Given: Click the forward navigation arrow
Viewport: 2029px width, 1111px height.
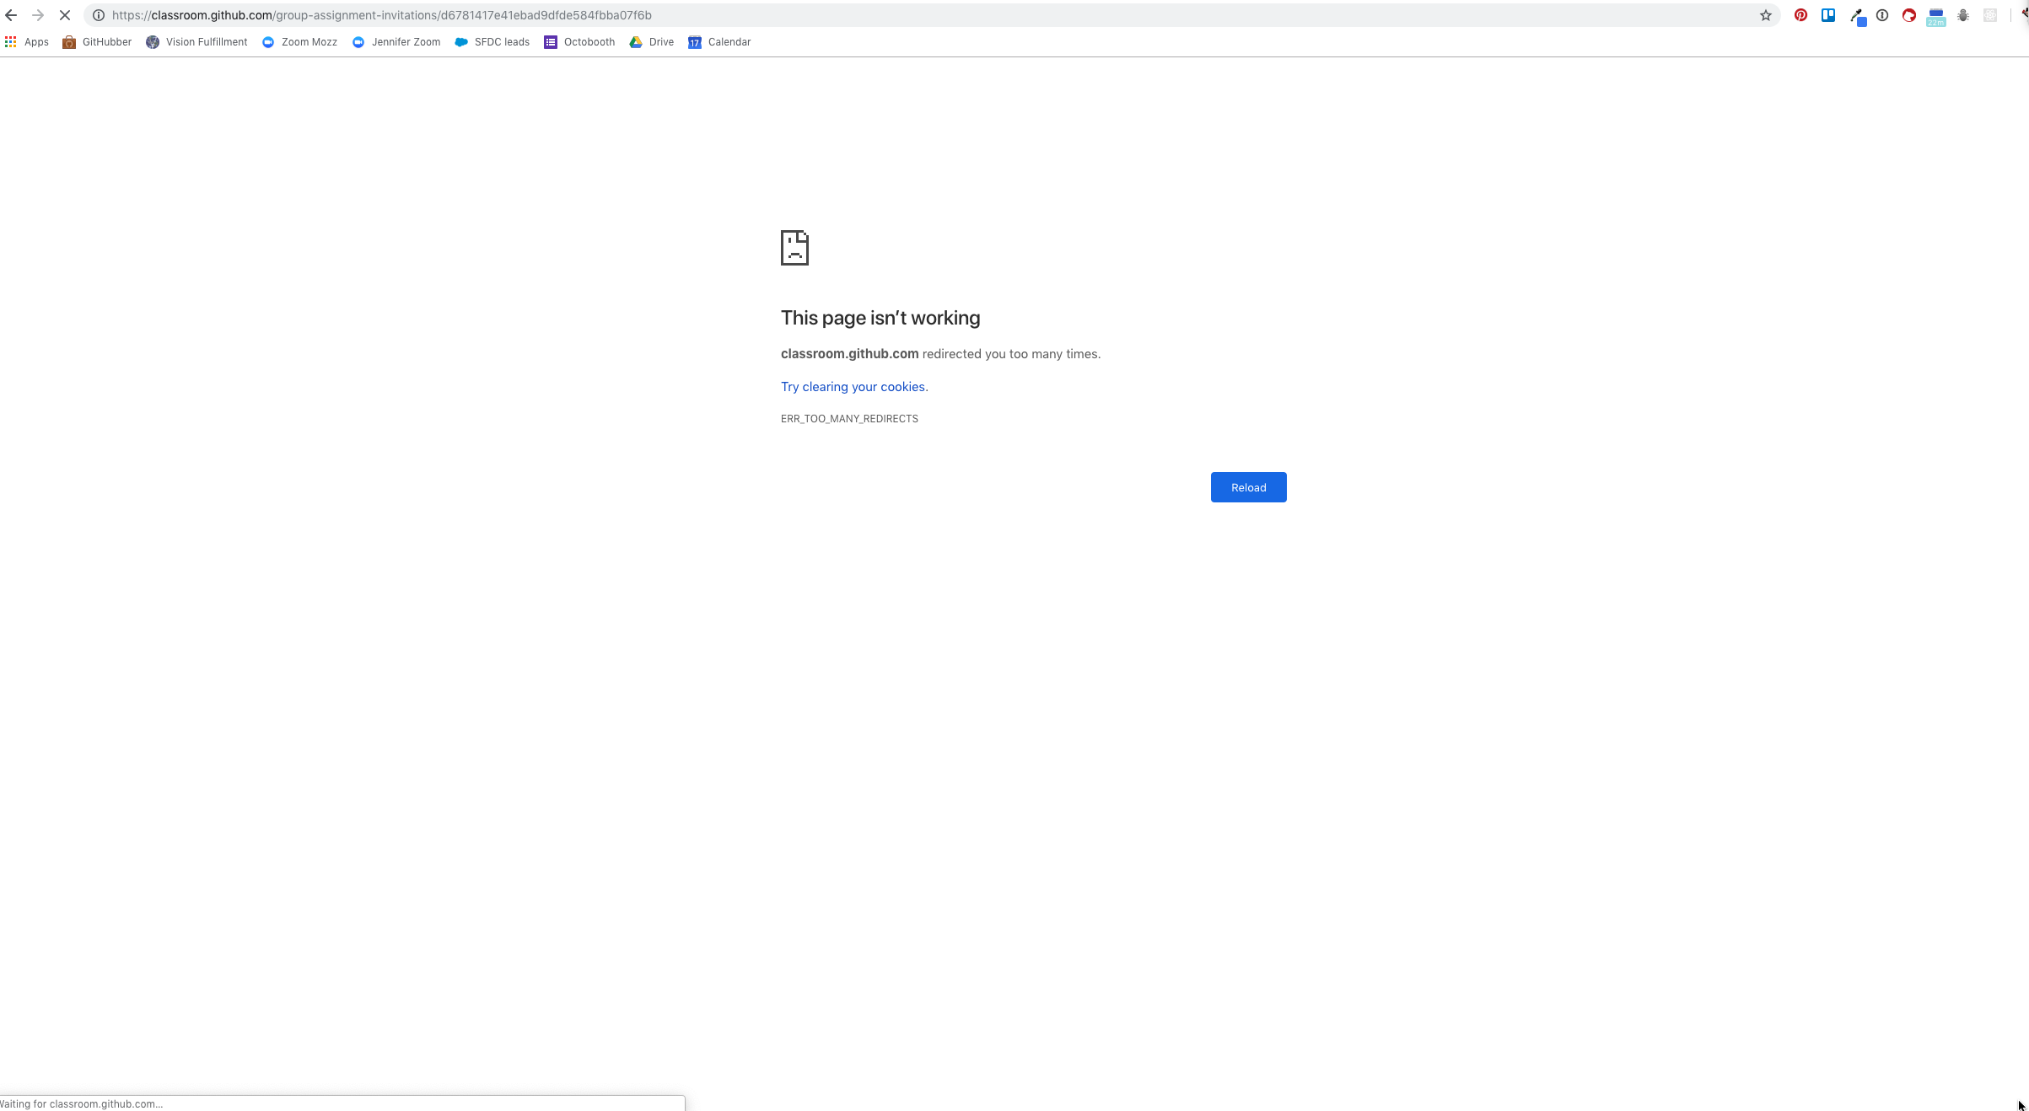Looking at the screenshot, I should click(x=38, y=15).
